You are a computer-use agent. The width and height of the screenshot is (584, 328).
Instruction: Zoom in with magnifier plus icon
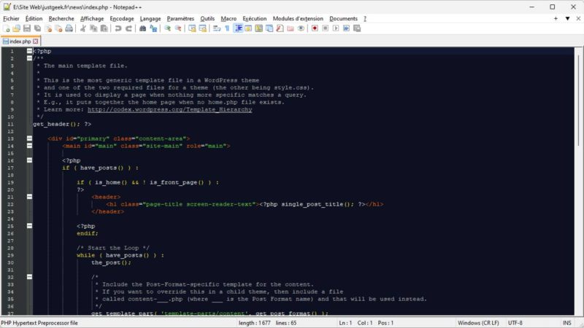point(167,28)
